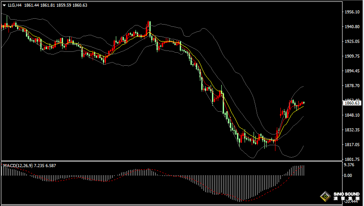The width and height of the screenshot is (364, 206).
Task: Select the current price tag 1860.63
Action: click(x=352, y=103)
